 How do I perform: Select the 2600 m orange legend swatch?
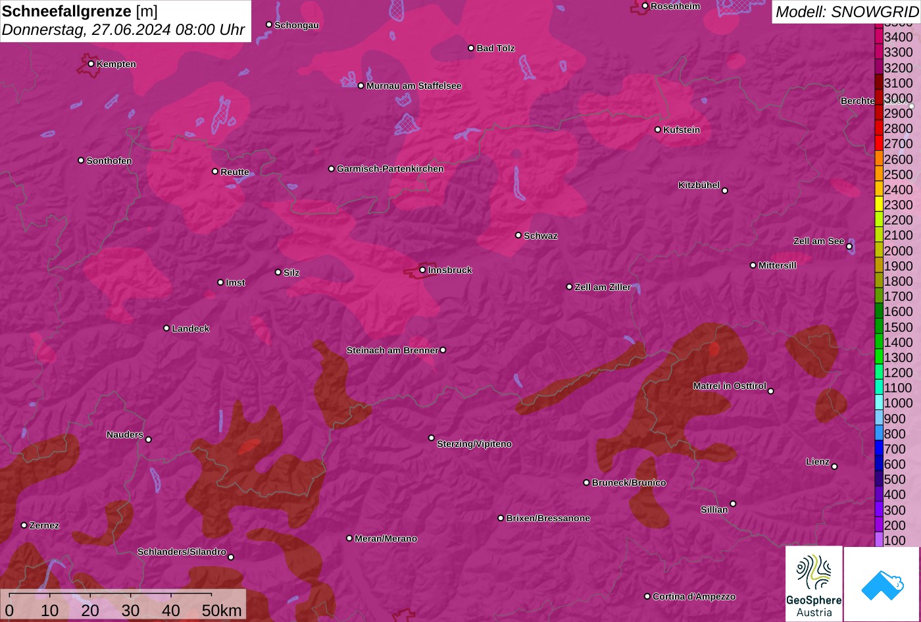tap(879, 159)
